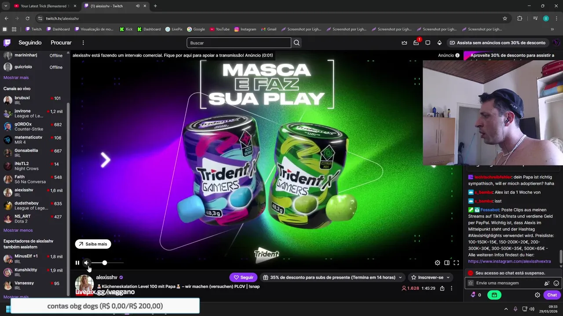Viewport: 563px width, 316px height.
Task: Open notifications inbox with red badge
Action: (x=416, y=43)
